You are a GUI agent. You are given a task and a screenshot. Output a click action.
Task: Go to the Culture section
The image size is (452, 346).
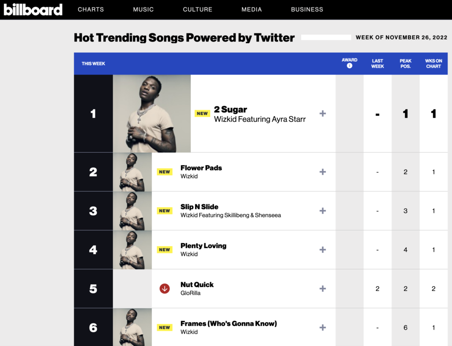(x=197, y=10)
